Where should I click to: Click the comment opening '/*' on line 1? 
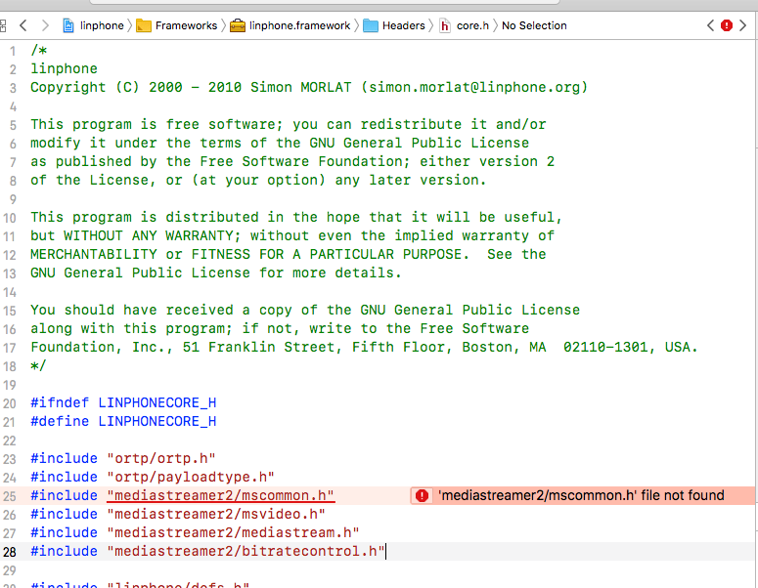[x=38, y=50]
